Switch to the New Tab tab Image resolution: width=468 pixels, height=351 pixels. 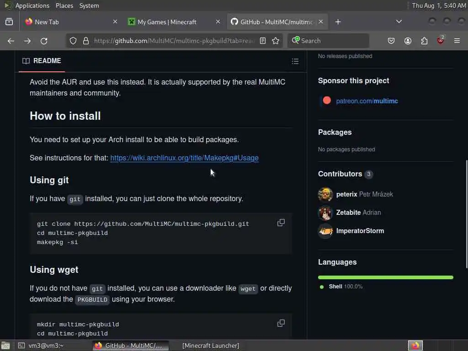[71, 22]
